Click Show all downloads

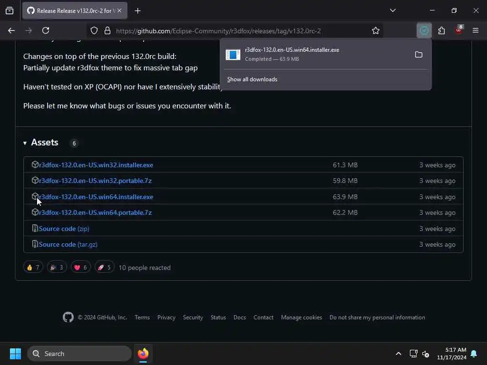[252, 79]
